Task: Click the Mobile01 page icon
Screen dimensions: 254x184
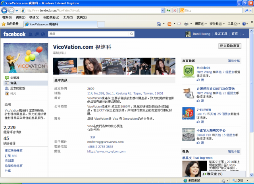Action: coord(189,71)
